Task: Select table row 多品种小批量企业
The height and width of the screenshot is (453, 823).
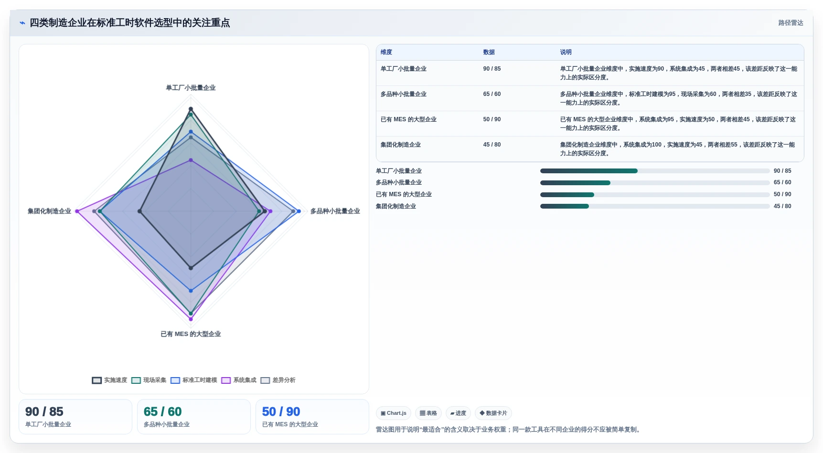Action: [590, 98]
